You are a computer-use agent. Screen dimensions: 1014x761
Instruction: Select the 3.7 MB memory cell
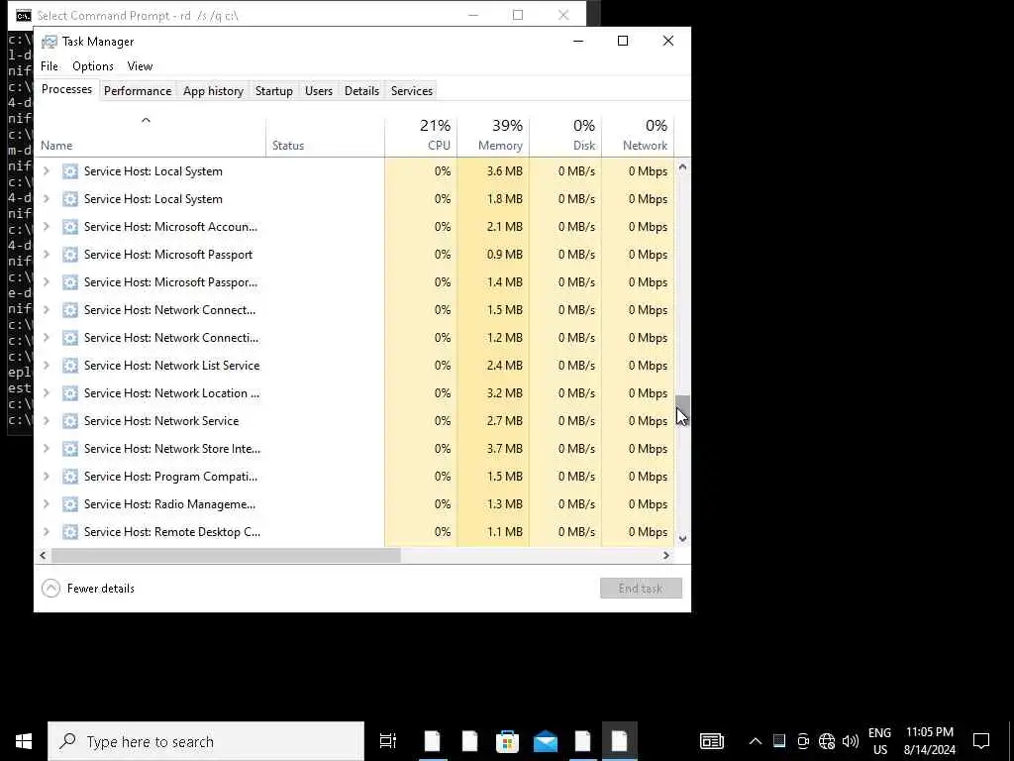(493, 449)
